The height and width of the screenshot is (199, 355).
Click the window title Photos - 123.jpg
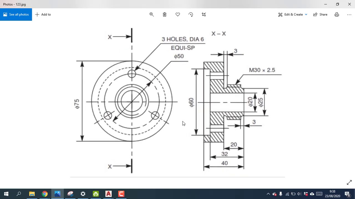[x=14, y=4]
